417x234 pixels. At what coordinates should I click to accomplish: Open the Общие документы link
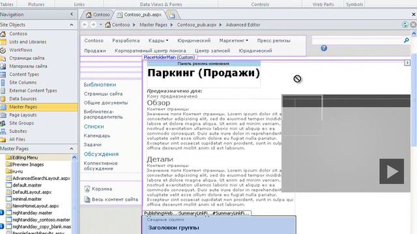pos(106,103)
